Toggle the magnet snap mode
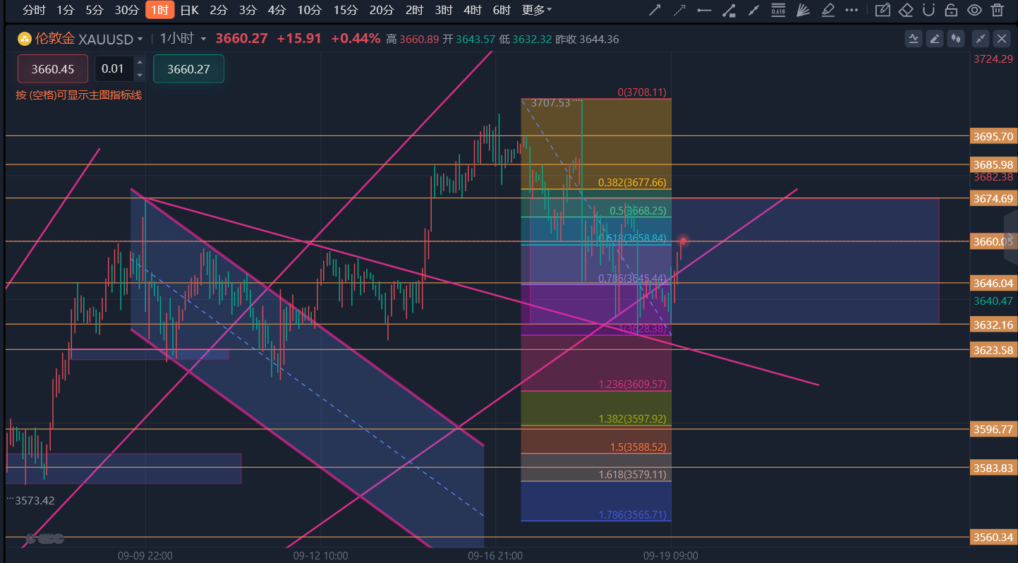The width and height of the screenshot is (1018, 563). 929,10
